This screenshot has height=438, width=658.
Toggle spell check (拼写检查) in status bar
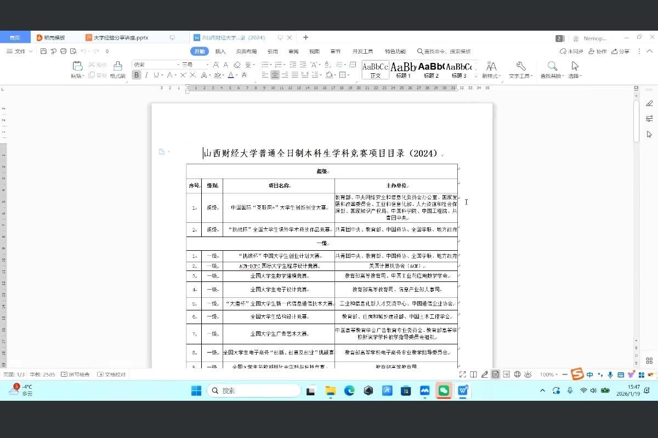pos(76,374)
